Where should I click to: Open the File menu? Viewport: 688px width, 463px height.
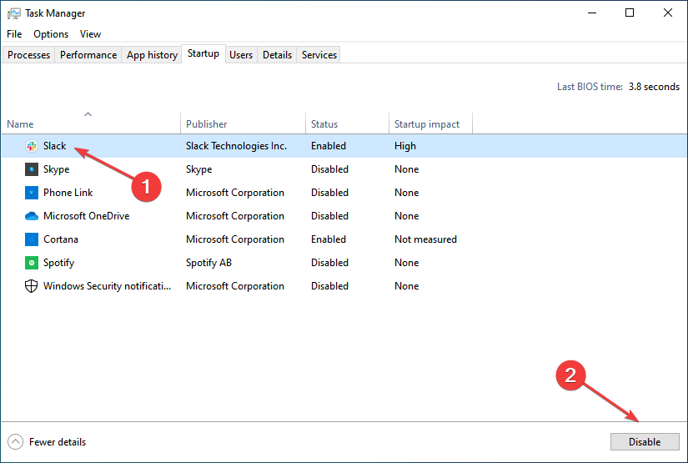(x=14, y=34)
